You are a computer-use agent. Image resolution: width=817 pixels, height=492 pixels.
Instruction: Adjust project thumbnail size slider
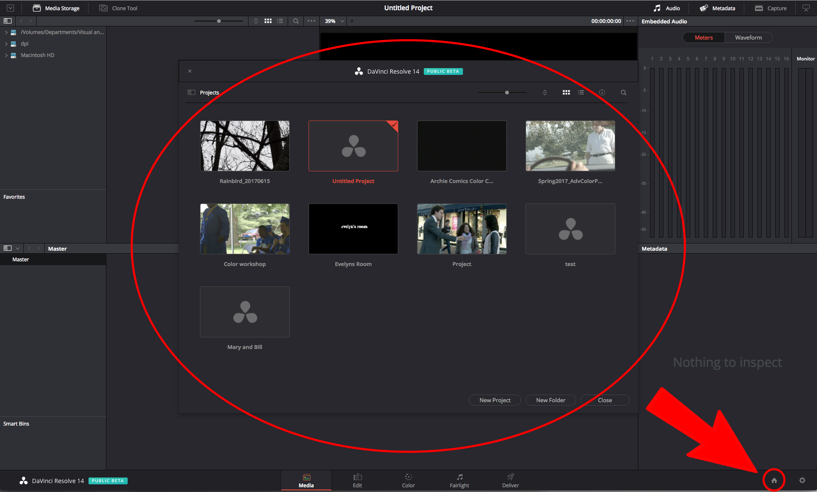[x=507, y=92]
